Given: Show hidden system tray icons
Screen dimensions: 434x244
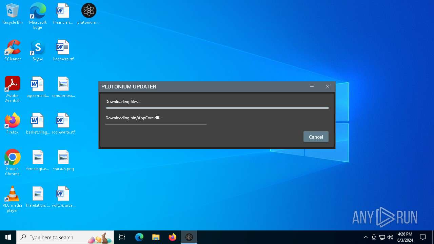Looking at the screenshot, I should (366, 237).
